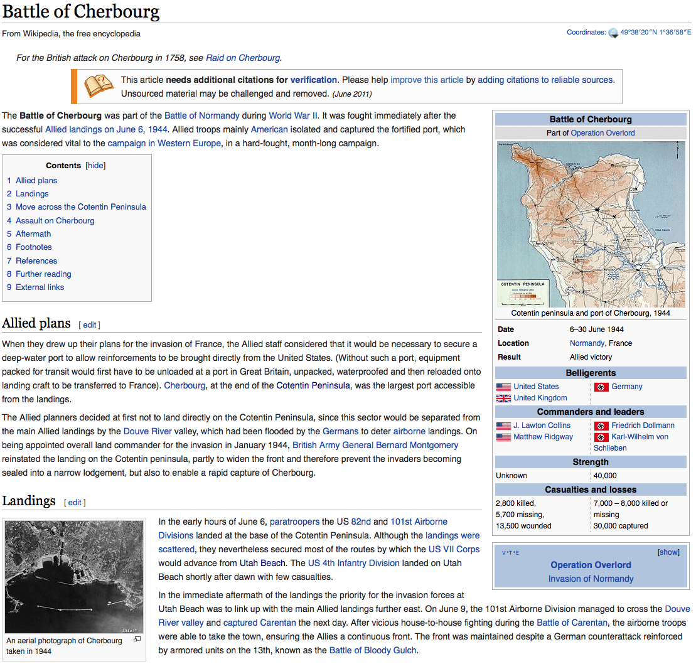Open the Cotentin peninsula map image
696x669 pixels.
pyautogui.click(x=591, y=224)
